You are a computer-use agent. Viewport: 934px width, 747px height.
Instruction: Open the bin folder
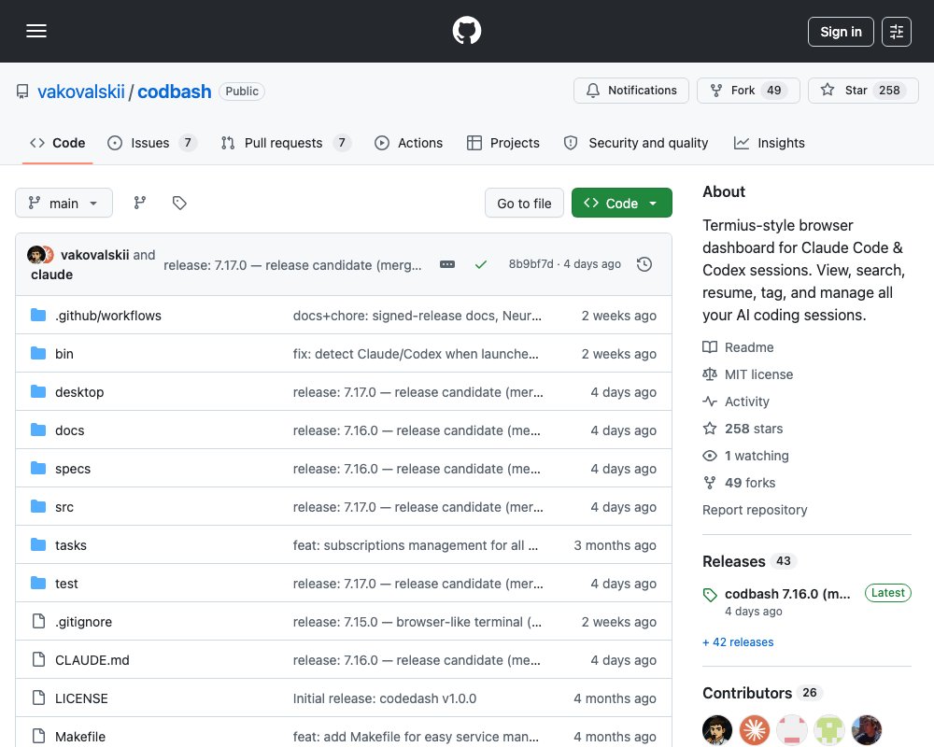coord(64,354)
